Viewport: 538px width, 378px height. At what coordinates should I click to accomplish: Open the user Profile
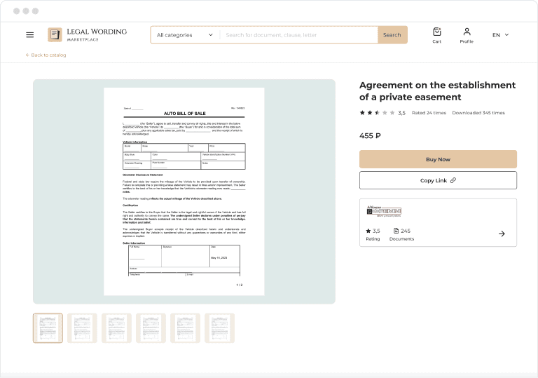(467, 34)
